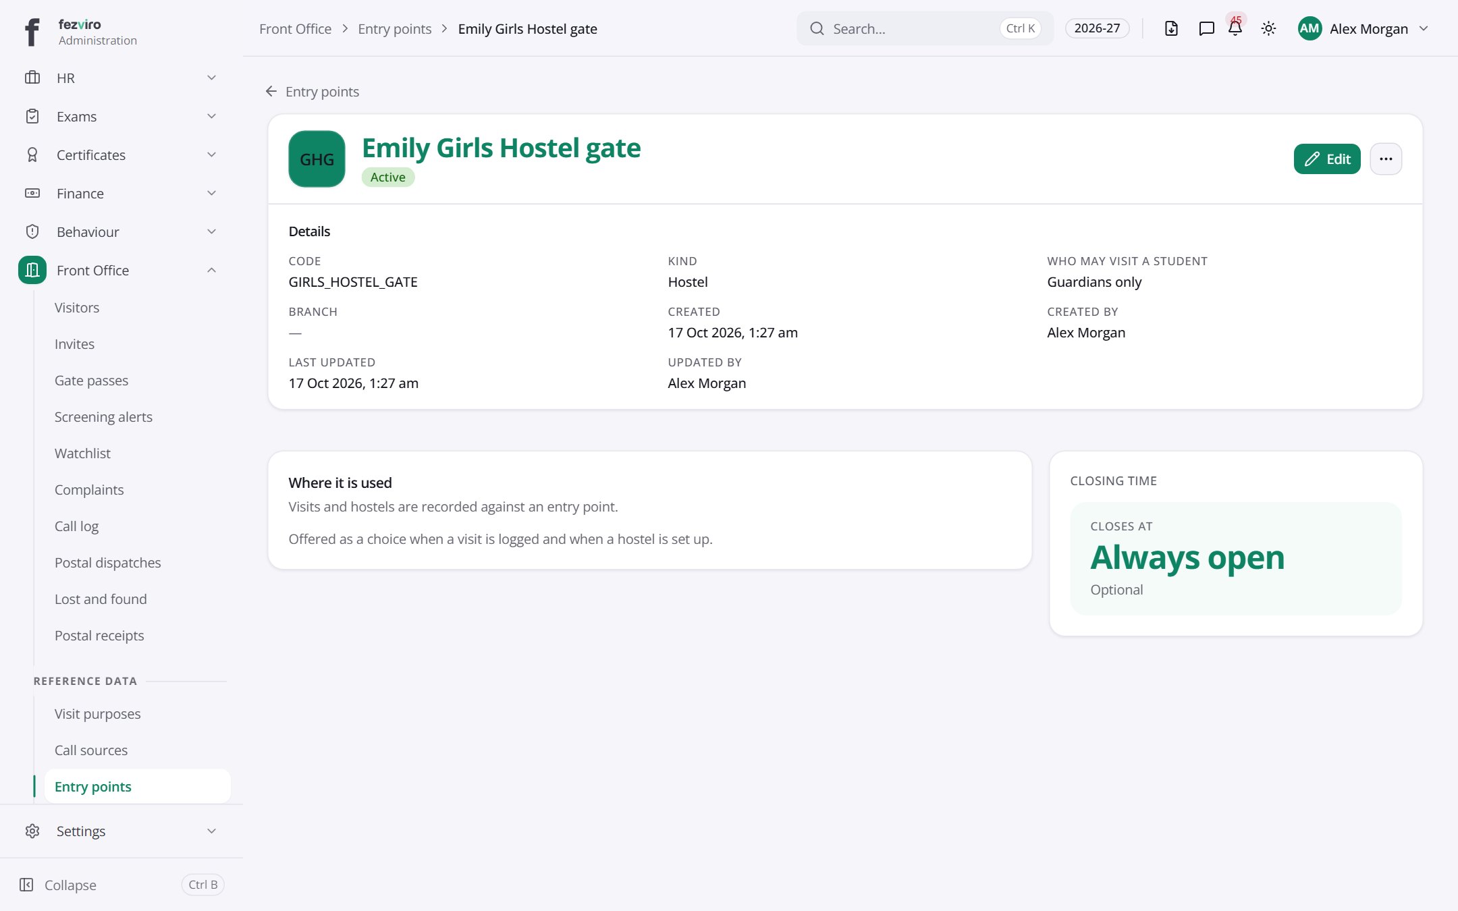Image resolution: width=1458 pixels, height=911 pixels.
Task: Open the Alex Morgan account dropdown
Action: [x=1364, y=28]
